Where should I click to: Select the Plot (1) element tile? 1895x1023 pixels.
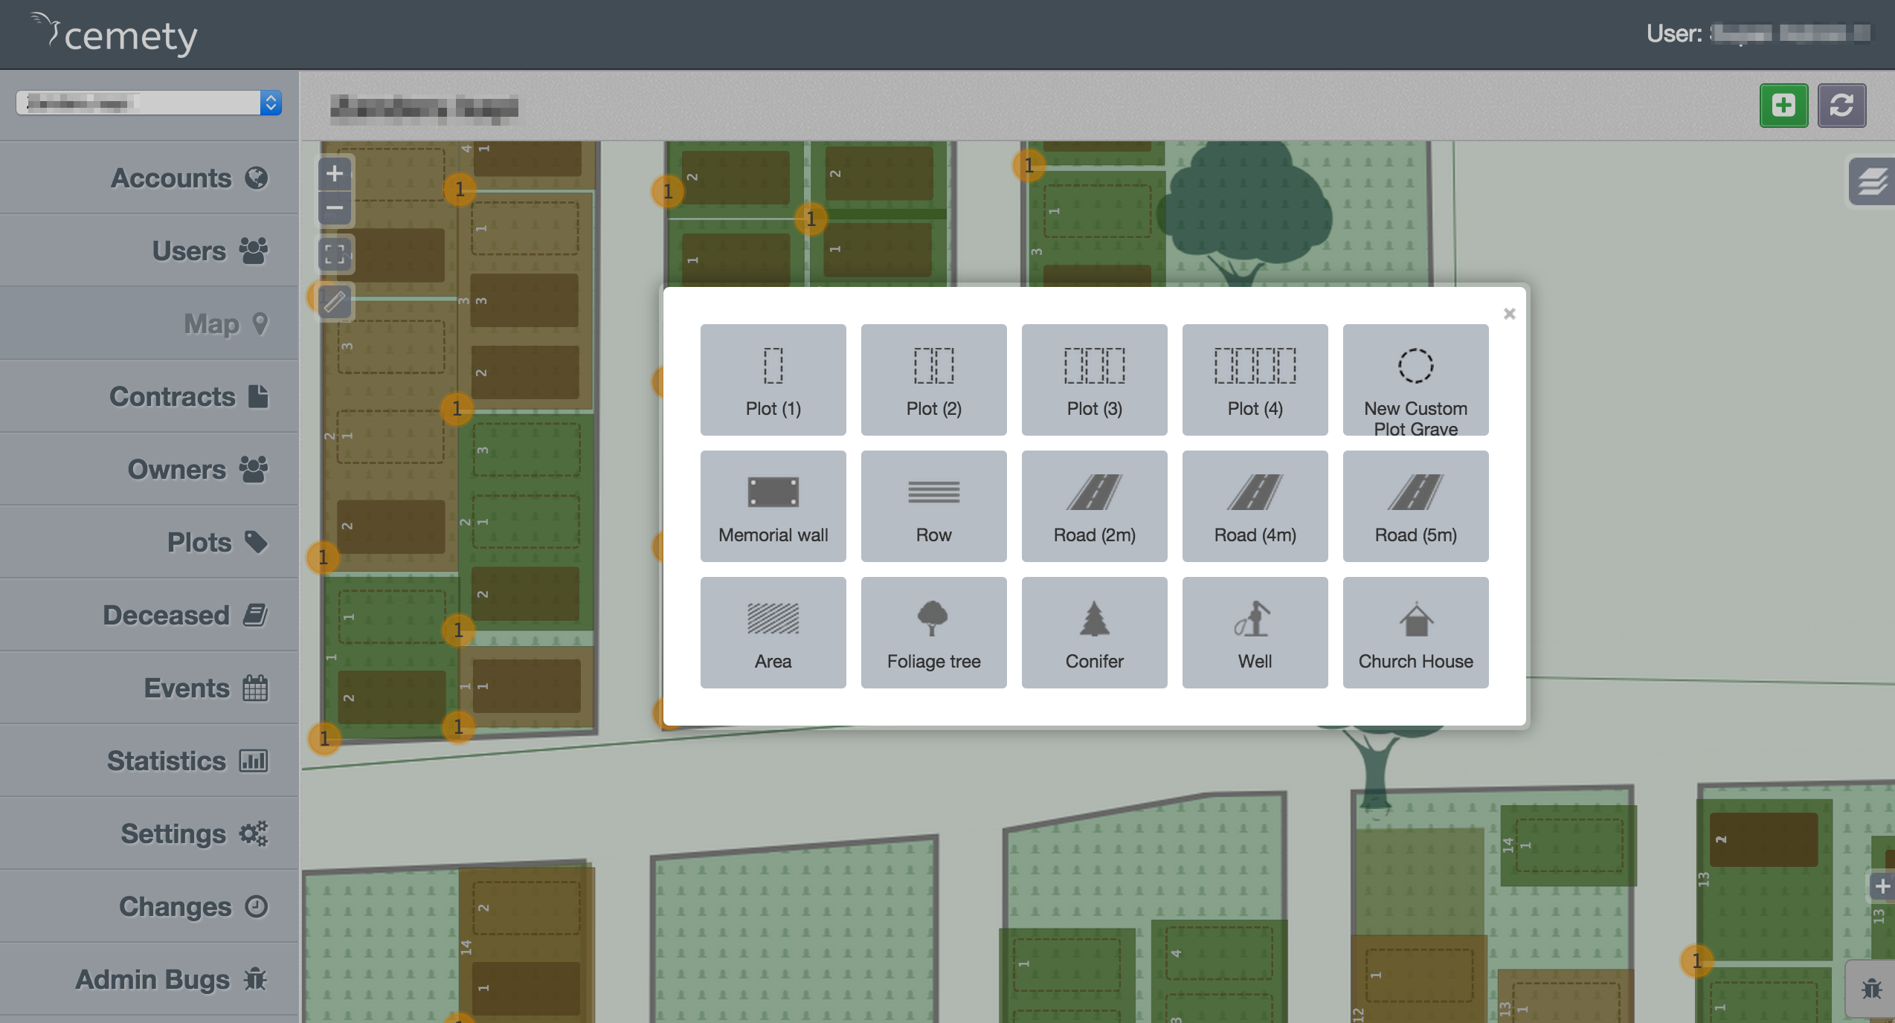point(773,380)
